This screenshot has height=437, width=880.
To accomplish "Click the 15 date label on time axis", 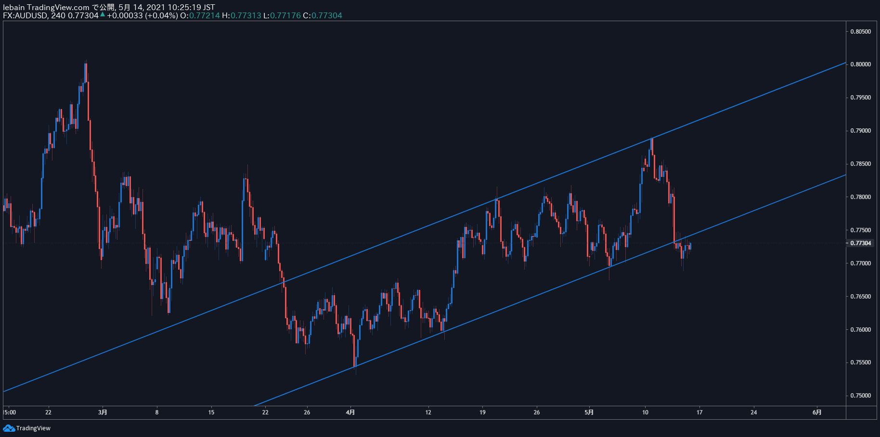I will coord(211,412).
